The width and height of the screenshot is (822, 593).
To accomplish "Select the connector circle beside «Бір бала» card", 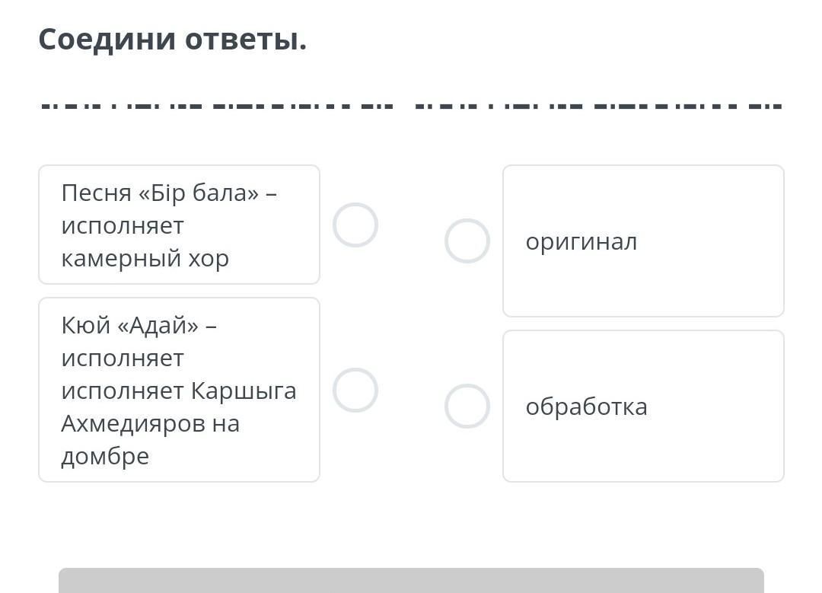I will point(355,225).
